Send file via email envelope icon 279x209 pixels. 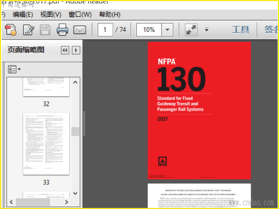click(x=80, y=30)
